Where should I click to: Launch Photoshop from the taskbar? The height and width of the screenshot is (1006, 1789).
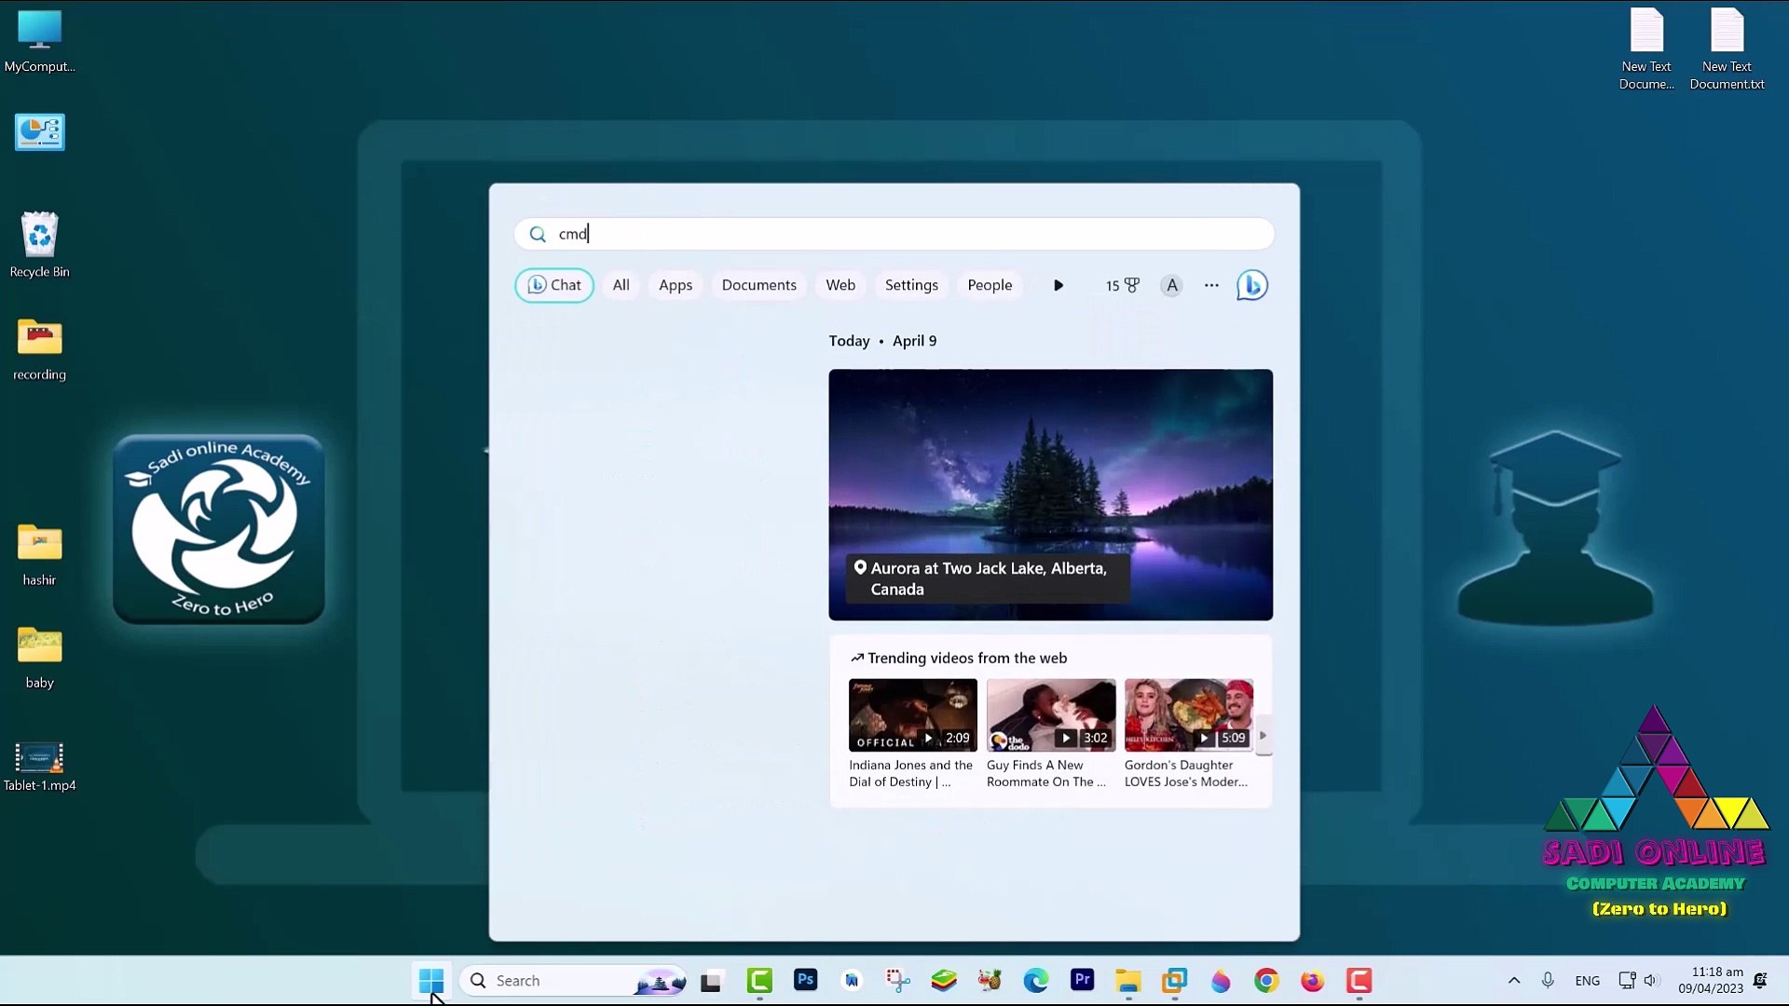(x=805, y=980)
